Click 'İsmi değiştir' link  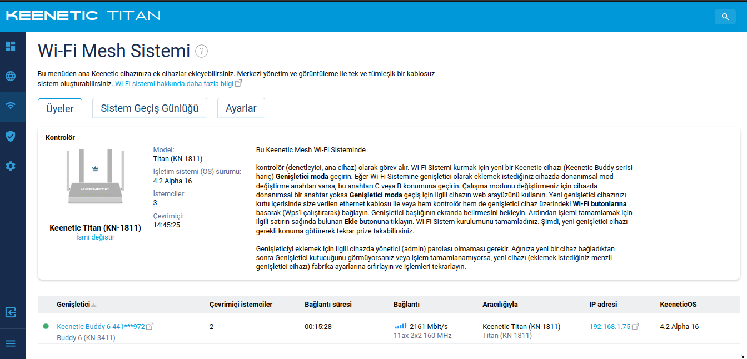pyautogui.click(x=95, y=237)
